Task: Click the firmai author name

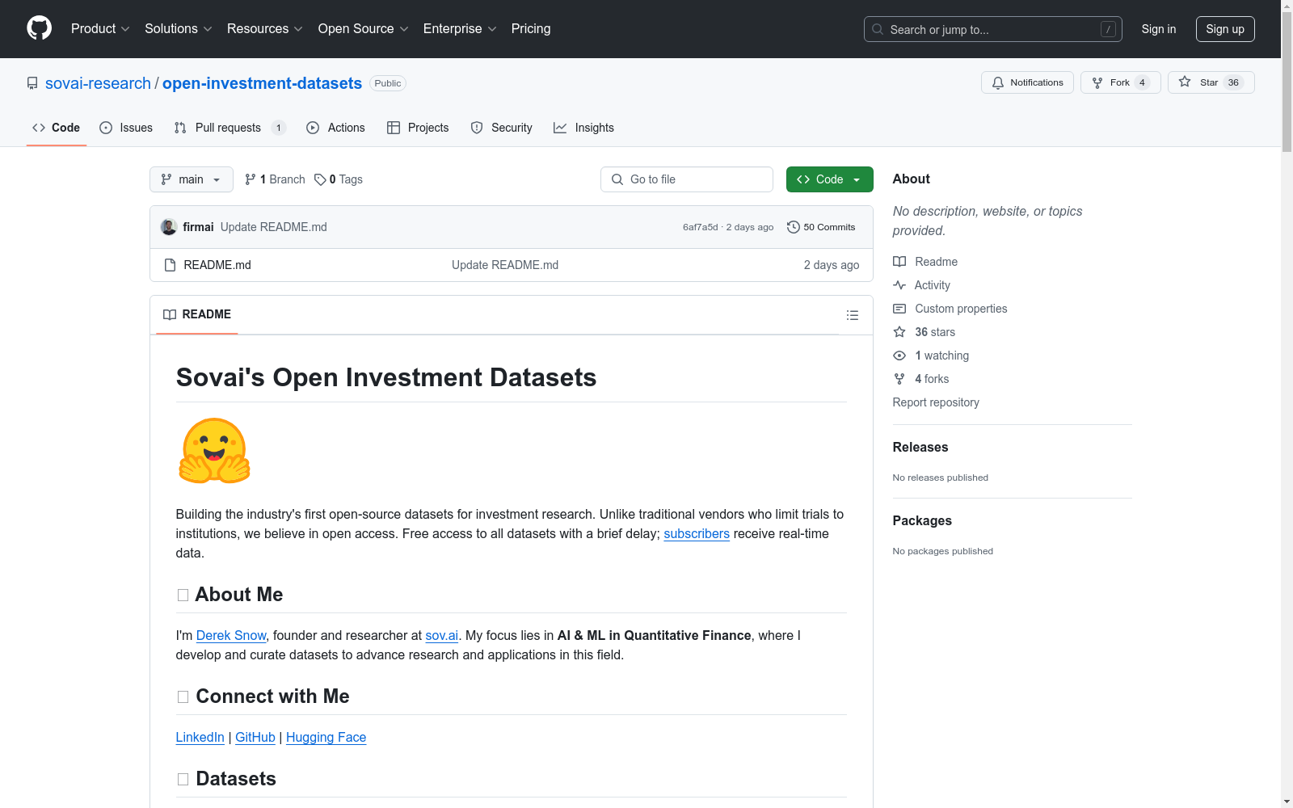Action: (x=198, y=227)
